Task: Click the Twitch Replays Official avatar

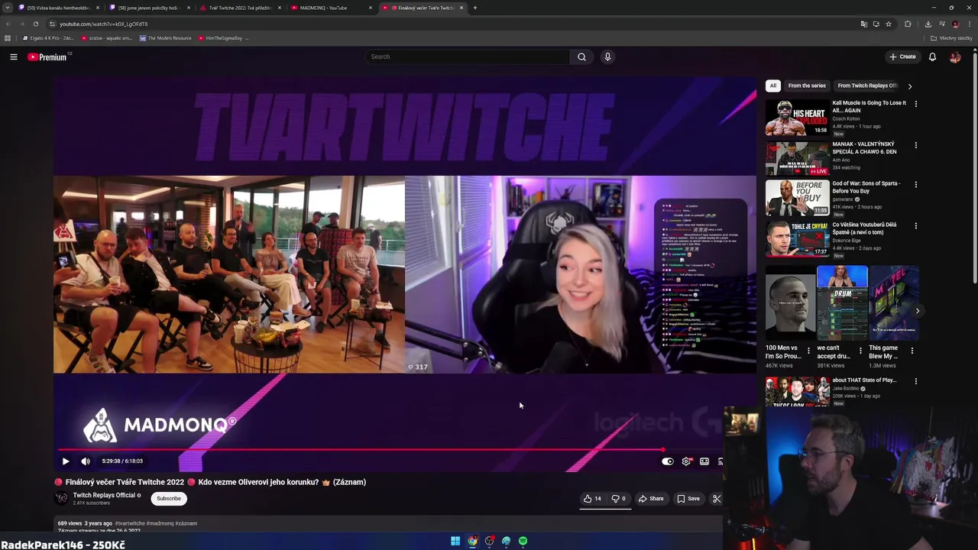Action: pyautogui.click(x=61, y=499)
